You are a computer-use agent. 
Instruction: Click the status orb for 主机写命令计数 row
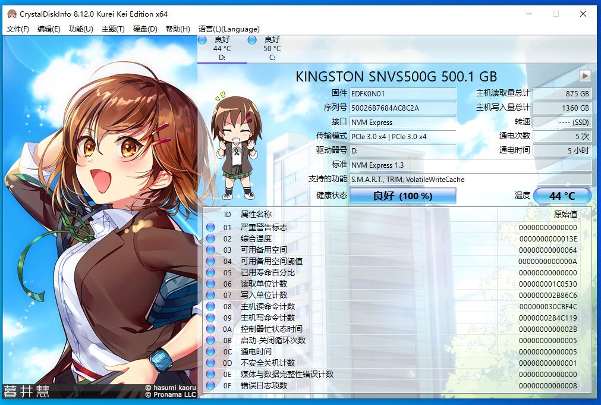point(210,318)
